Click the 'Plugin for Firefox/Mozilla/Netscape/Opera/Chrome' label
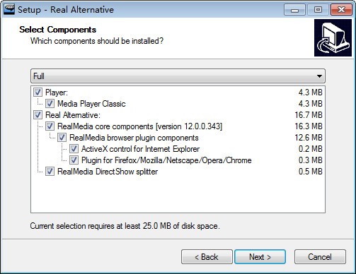Screen dimensions: 356x274 tap(166, 160)
